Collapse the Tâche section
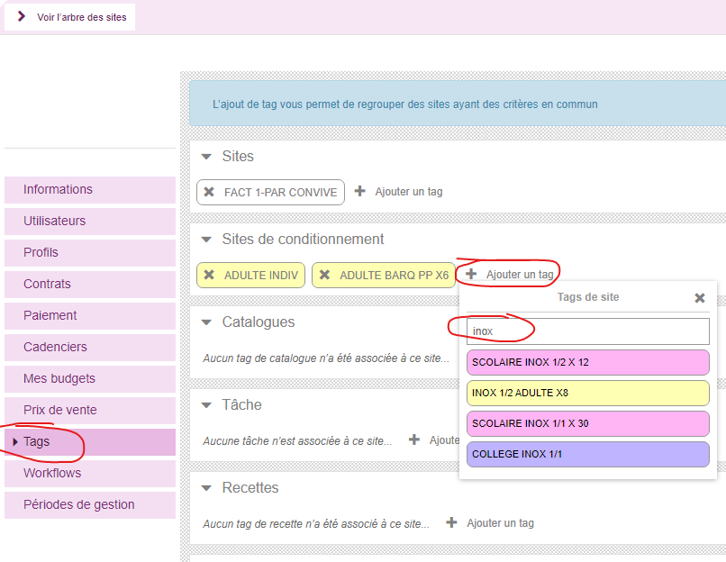 [x=206, y=405]
